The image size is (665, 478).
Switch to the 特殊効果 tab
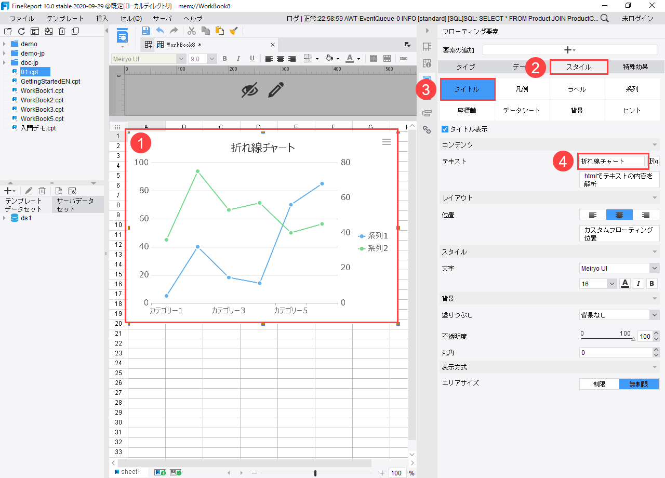click(x=636, y=67)
